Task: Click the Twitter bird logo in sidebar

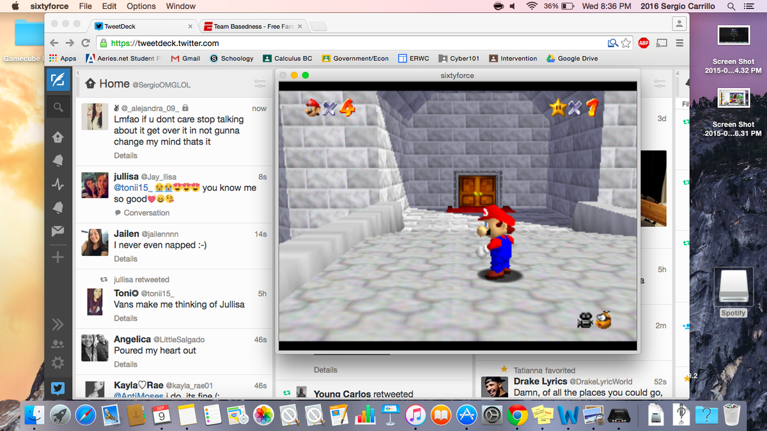Action: click(58, 388)
